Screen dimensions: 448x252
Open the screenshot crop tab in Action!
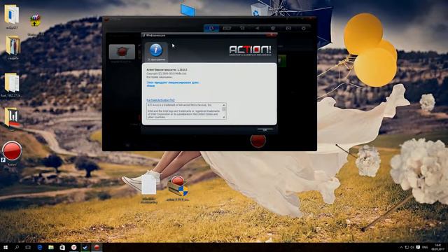(x=242, y=28)
